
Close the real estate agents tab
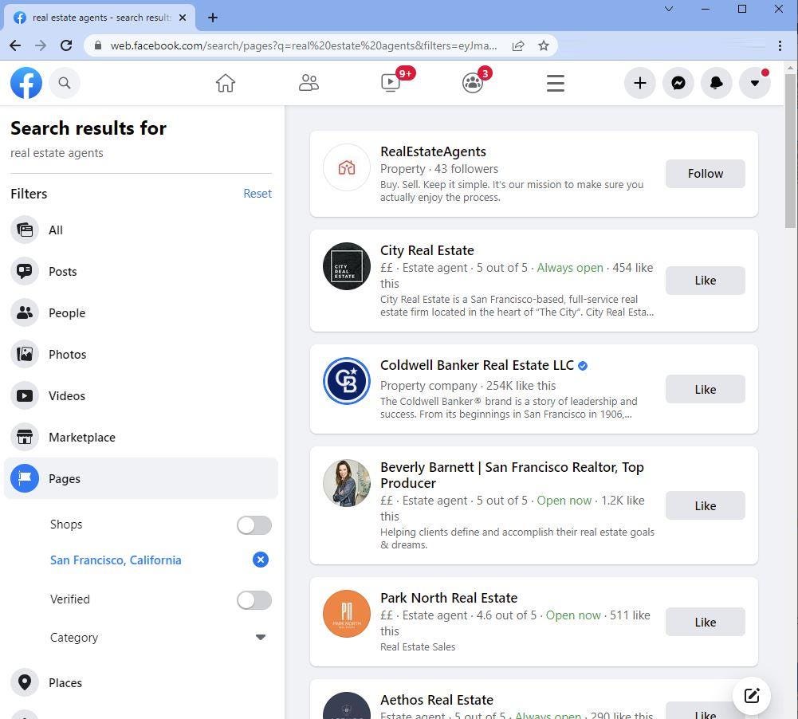(x=183, y=18)
